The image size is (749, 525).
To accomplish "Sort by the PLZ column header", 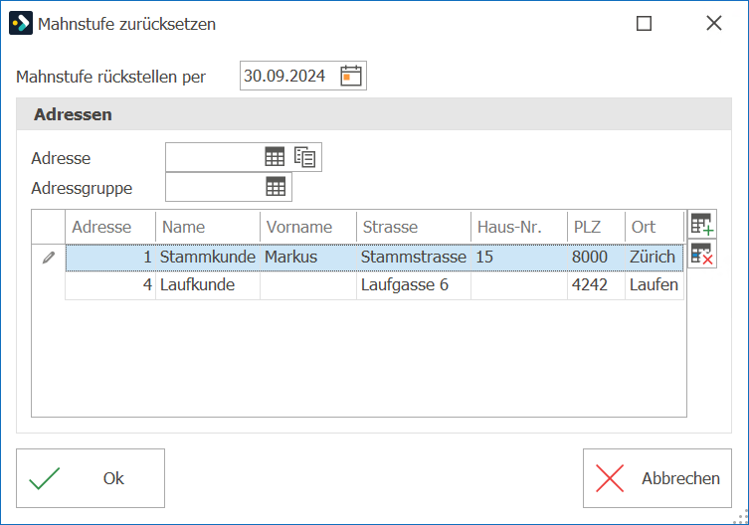I will coord(596,227).
